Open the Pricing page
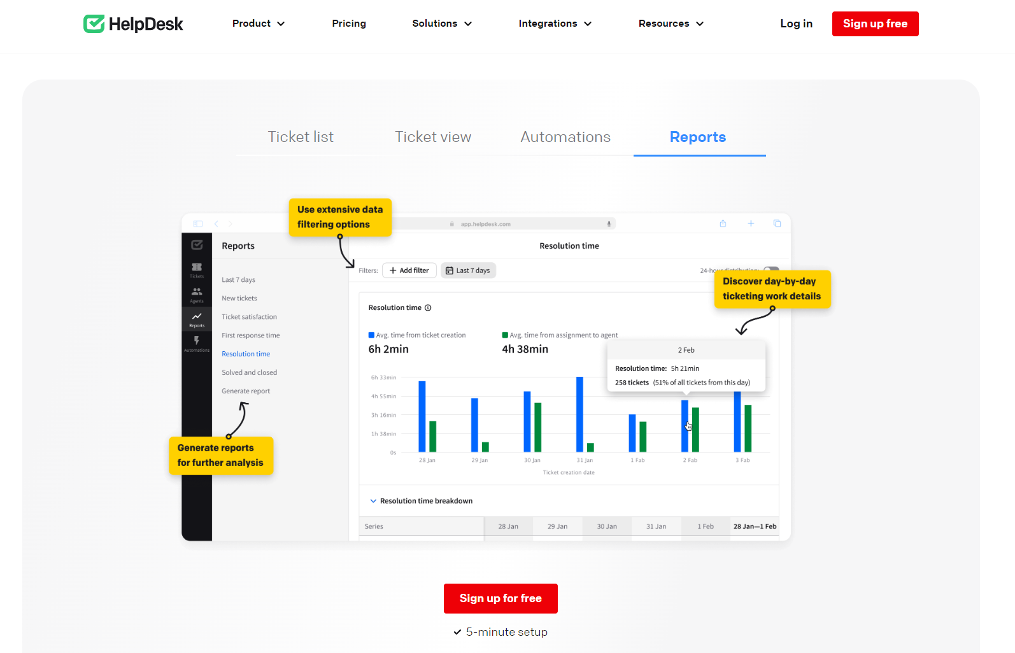This screenshot has height=653, width=1015. pos(349,24)
